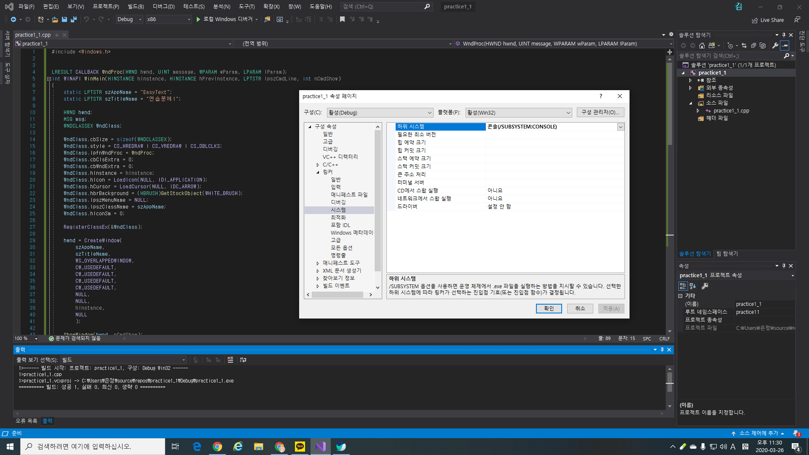The height and width of the screenshot is (455, 809).
Task: Expand the C/C++ node in the property tree
Action: (x=318, y=165)
